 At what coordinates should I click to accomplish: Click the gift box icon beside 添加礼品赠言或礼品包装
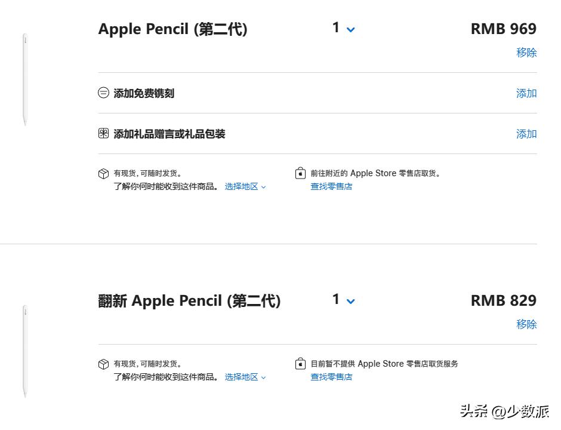click(104, 134)
